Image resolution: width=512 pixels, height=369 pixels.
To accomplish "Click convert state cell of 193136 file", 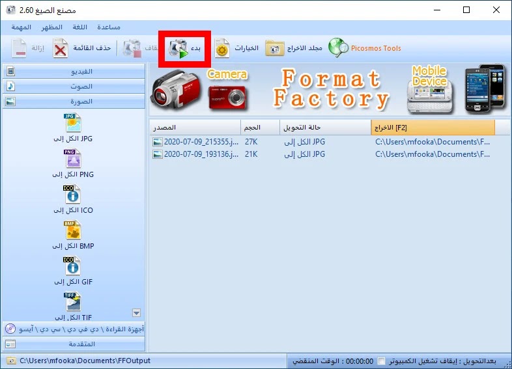I will (x=304, y=154).
